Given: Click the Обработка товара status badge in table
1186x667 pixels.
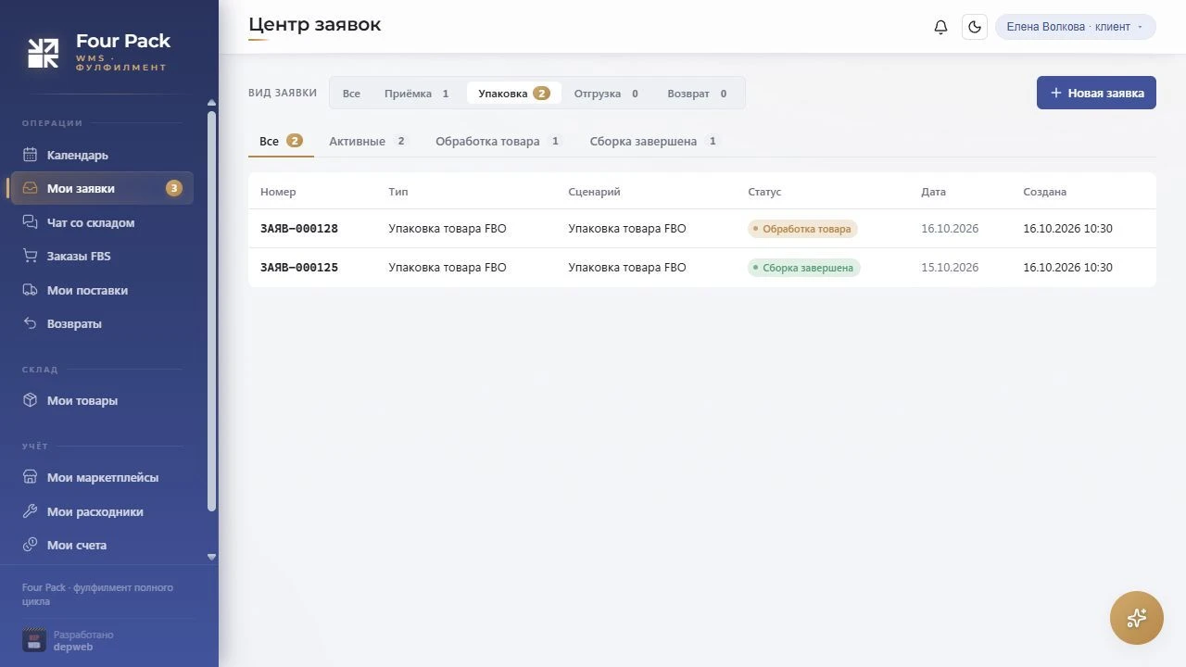Looking at the screenshot, I should (x=802, y=229).
